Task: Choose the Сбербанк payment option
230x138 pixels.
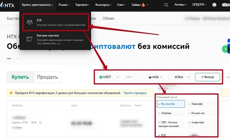Action: pyautogui.click(x=171, y=113)
